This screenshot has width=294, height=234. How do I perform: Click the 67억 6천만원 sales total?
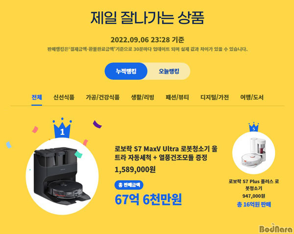tap(148, 200)
